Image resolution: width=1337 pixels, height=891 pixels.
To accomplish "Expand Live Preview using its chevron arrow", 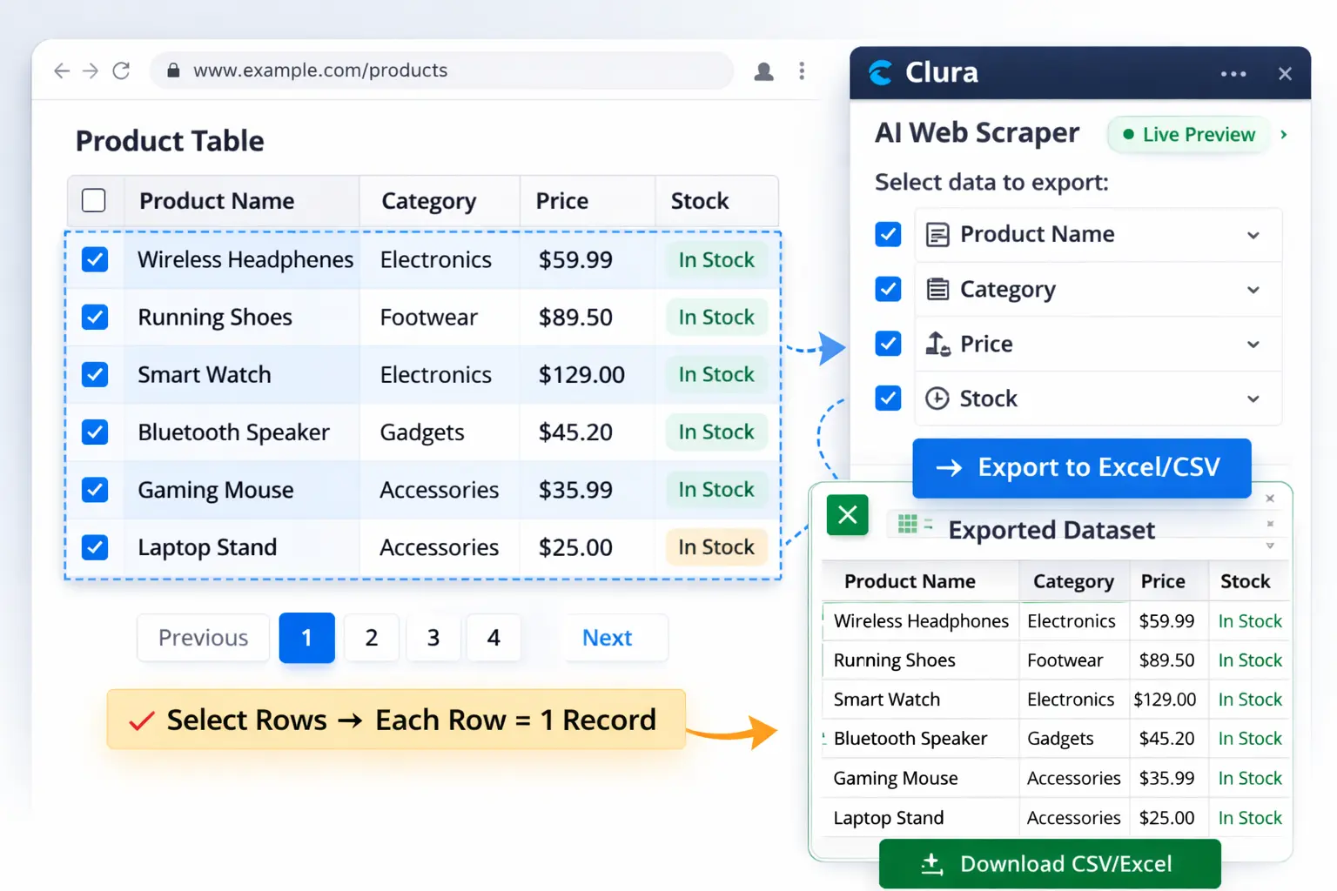I will click(x=1283, y=135).
